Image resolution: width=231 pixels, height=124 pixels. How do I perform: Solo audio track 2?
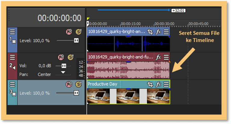pyautogui.click(x=71, y=57)
